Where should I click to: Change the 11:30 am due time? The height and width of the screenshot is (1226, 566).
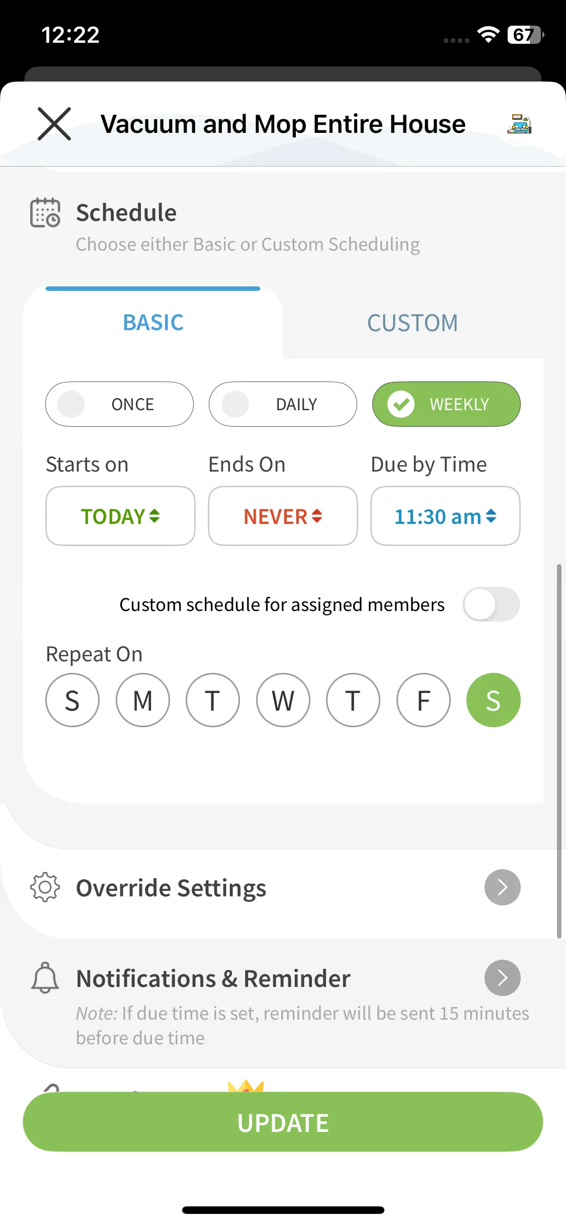pyautogui.click(x=445, y=516)
